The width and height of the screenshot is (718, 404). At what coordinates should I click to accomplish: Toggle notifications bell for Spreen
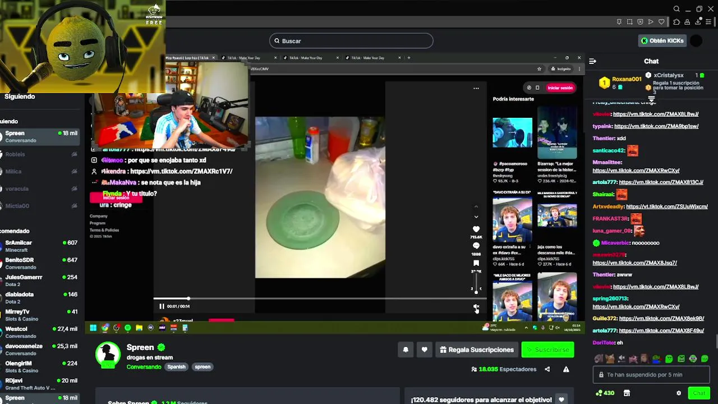[x=406, y=350]
